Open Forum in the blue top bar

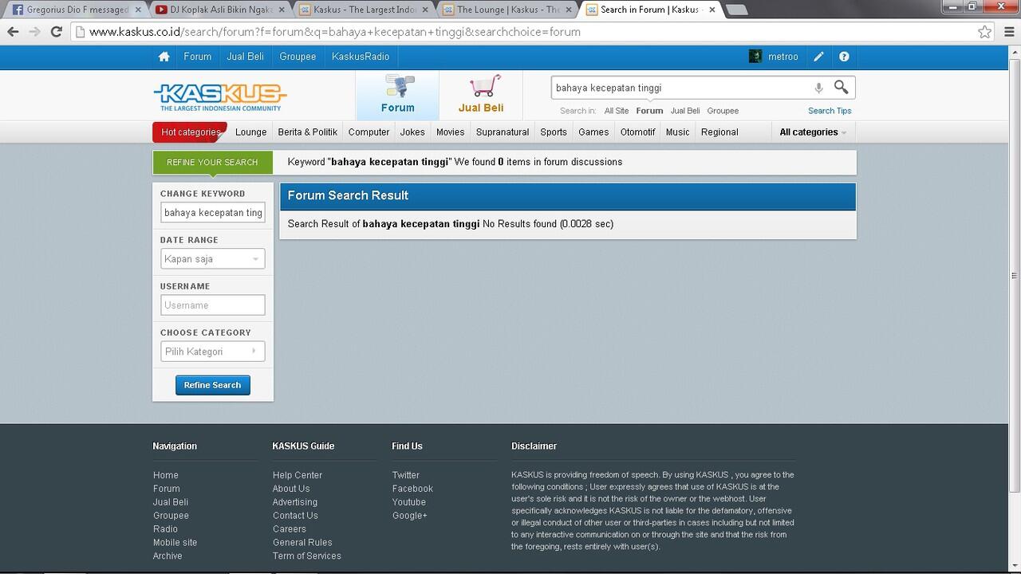[197, 57]
